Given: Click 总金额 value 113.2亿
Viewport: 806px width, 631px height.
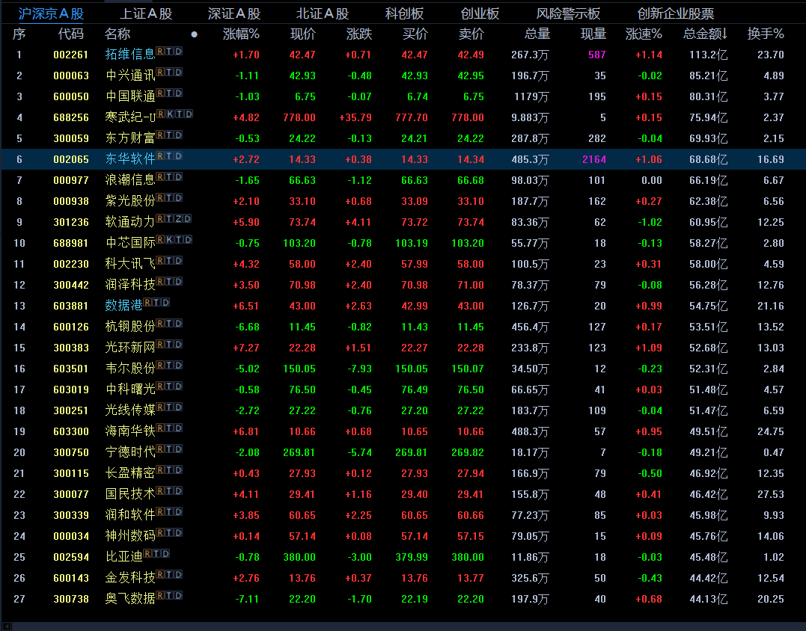Looking at the screenshot, I should coord(708,55).
